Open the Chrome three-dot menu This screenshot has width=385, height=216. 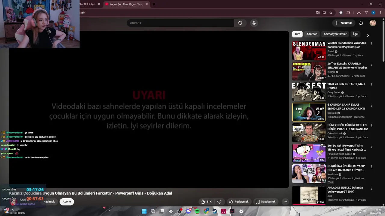click(x=380, y=13)
